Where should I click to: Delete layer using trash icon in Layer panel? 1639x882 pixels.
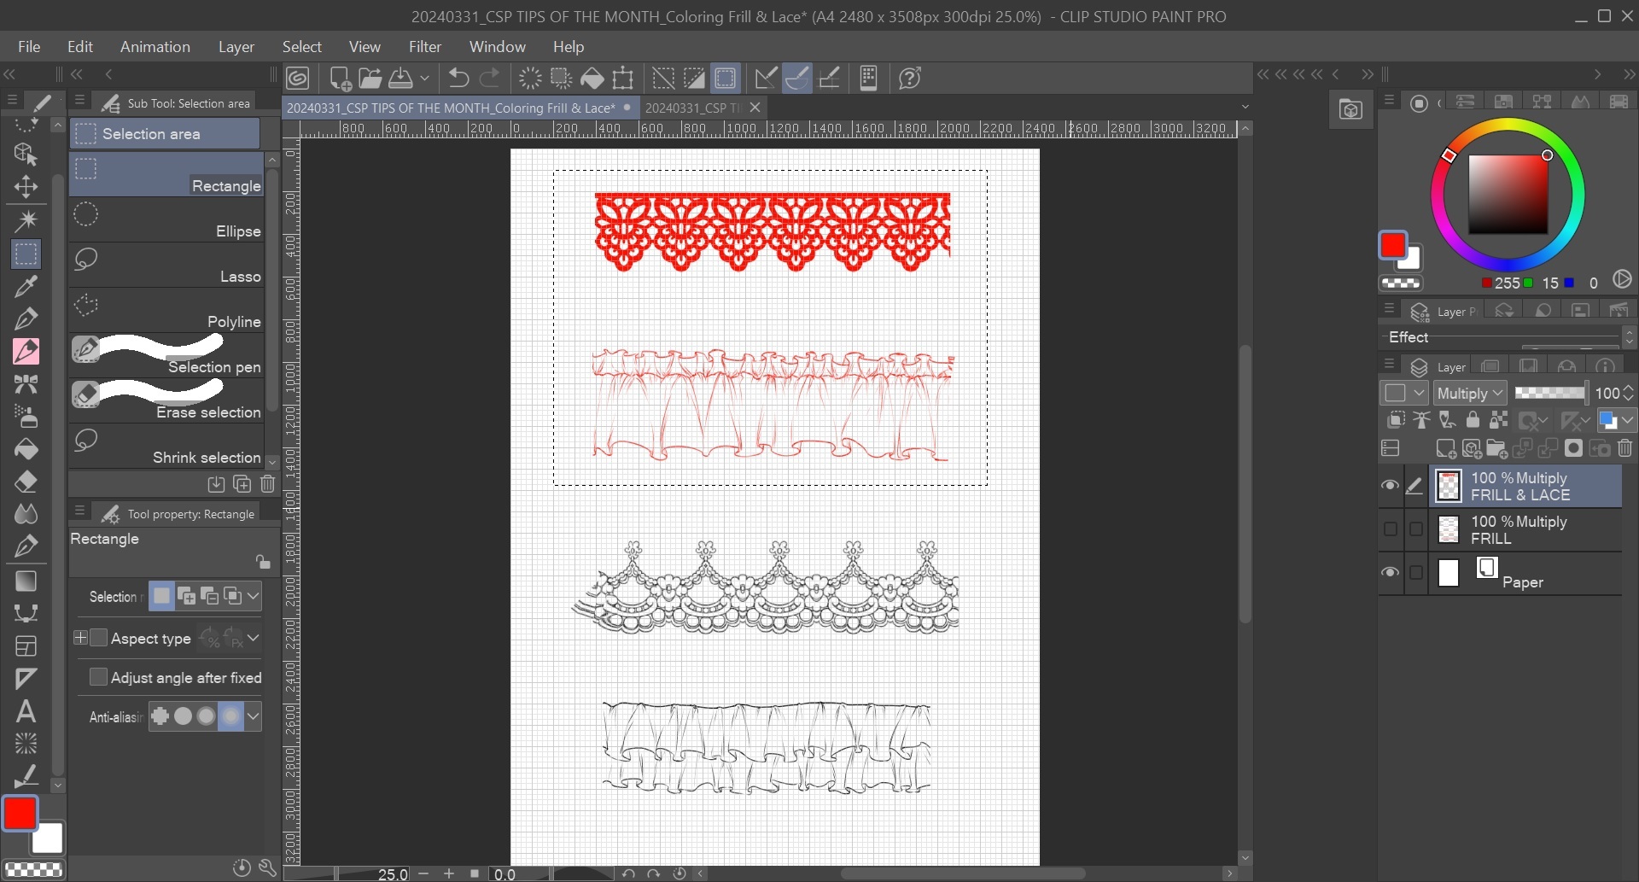(1624, 448)
